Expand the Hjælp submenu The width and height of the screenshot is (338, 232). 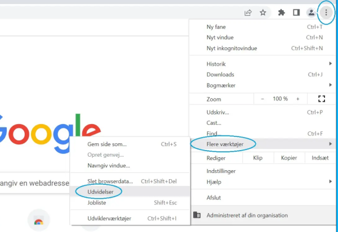point(263,182)
